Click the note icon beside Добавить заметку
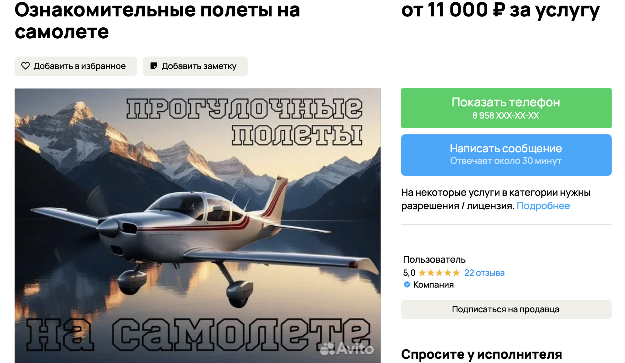The width and height of the screenshot is (625, 363). coord(154,66)
